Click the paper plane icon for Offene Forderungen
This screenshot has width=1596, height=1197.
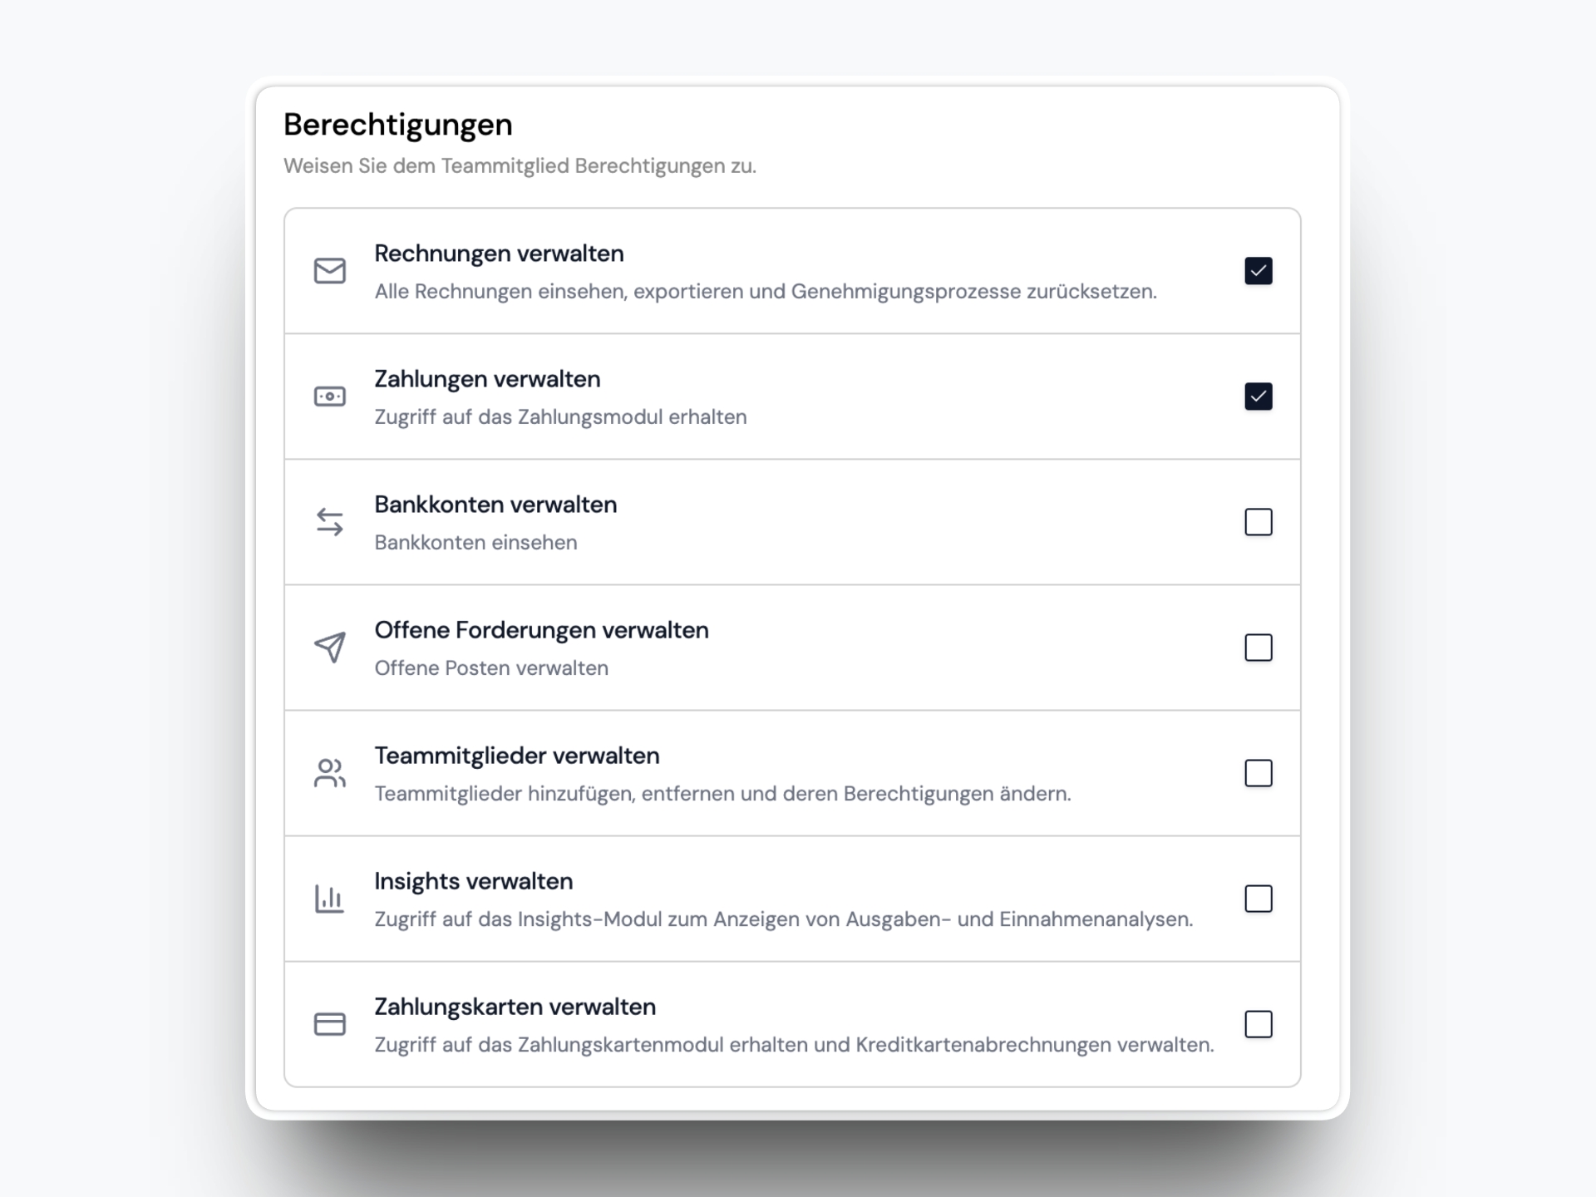(329, 648)
